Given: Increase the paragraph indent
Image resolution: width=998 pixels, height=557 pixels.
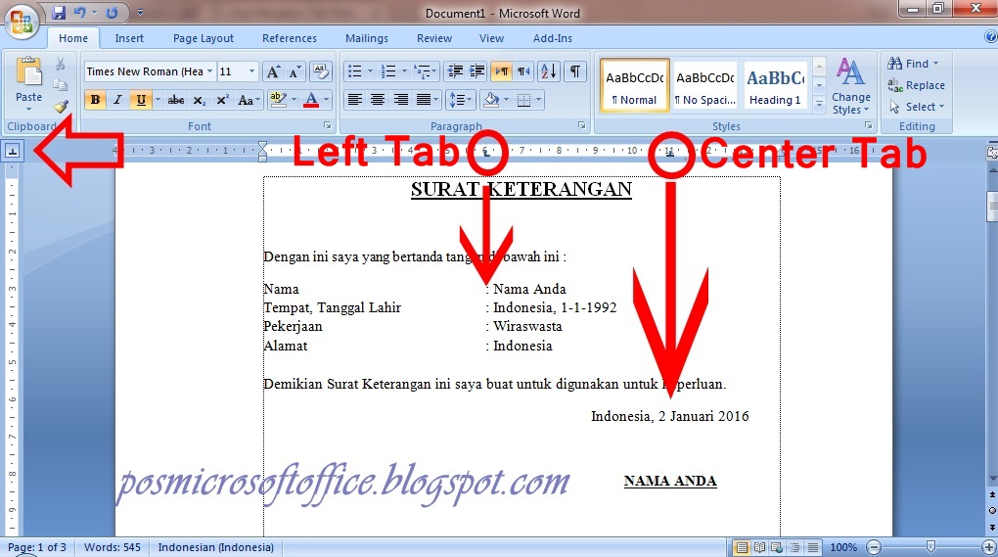Looking at the screenshot, I should point(476,71).
